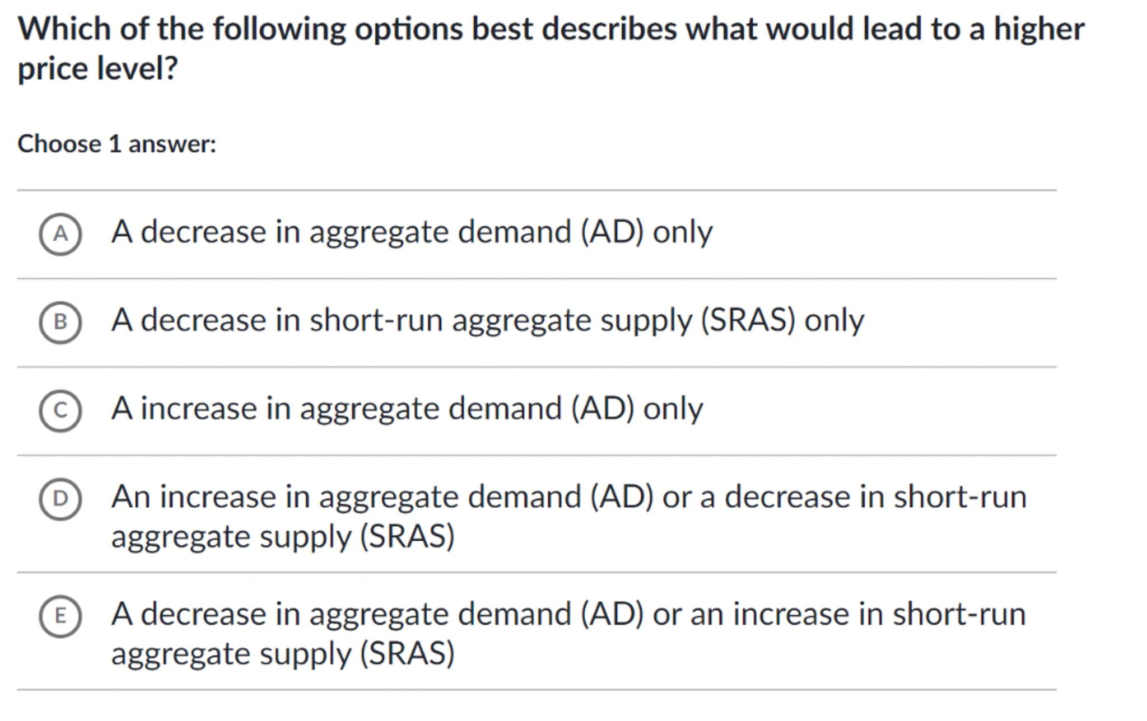Image resolution: width=1147 pixels, height=721 pixels.
Task: Click second line 'aggregate supply (SRAS)' of option D
Action: pyautogui.click(x=282, y=536)
